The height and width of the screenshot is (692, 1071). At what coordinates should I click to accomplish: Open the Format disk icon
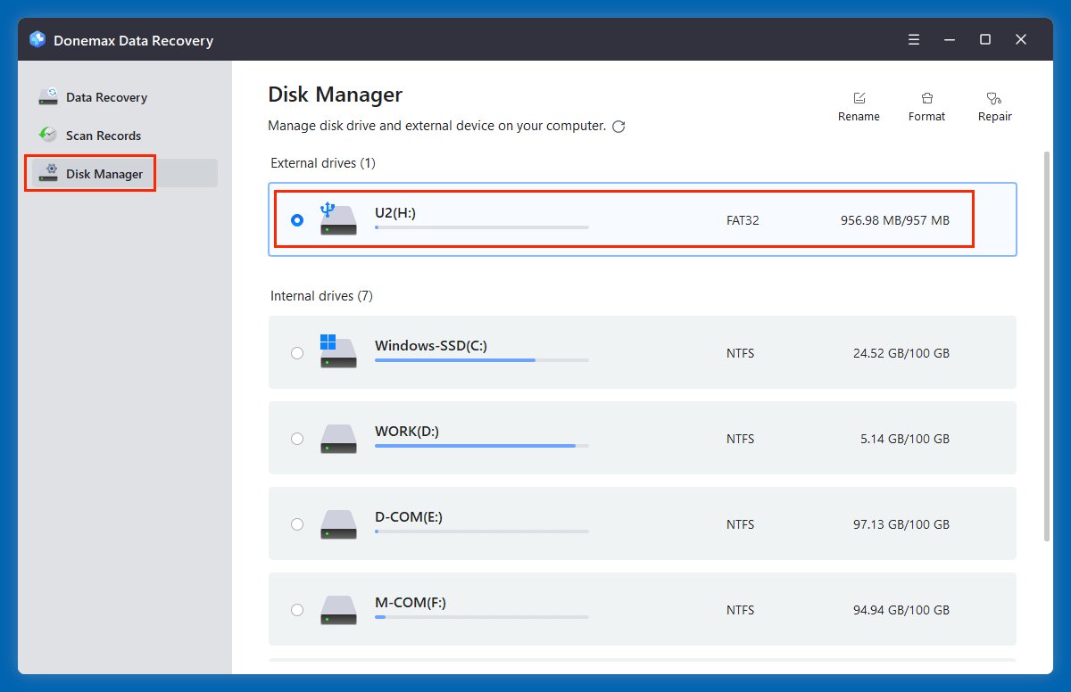click(x=926, y=98)
